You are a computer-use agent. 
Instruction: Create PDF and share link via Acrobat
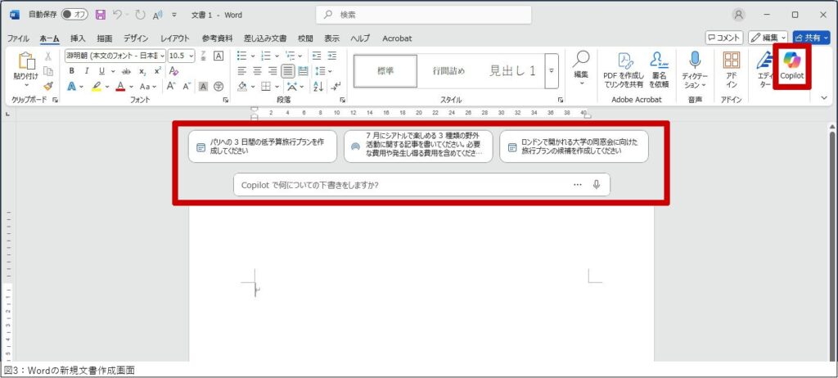tap(623, 69)
